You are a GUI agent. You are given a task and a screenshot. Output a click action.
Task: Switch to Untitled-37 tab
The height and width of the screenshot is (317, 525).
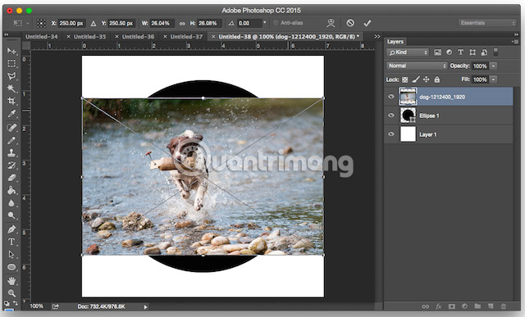click(186, 37)
